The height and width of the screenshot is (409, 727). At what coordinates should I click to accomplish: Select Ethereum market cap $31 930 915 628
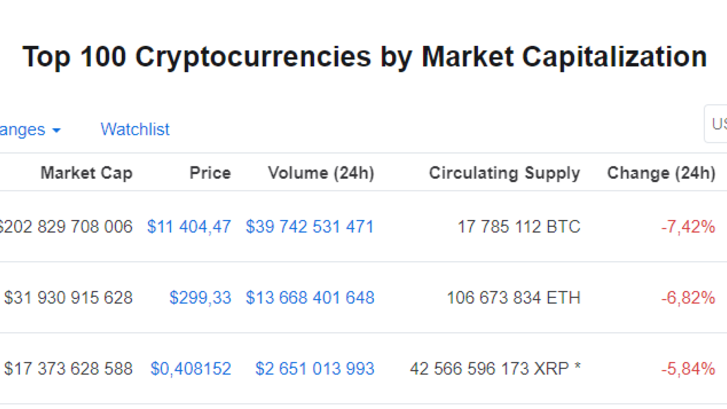[x=69, y=298]
